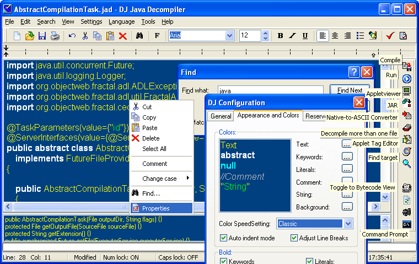Undo the last action in the toolbar

(72, 35)
